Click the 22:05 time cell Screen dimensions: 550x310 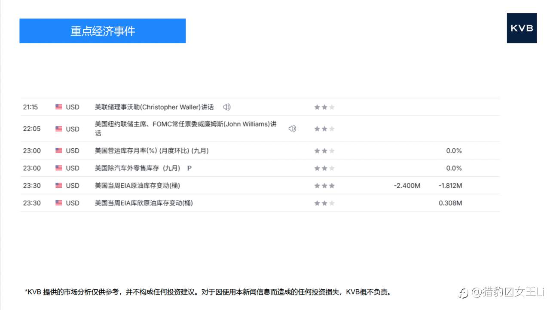point(32,129)
